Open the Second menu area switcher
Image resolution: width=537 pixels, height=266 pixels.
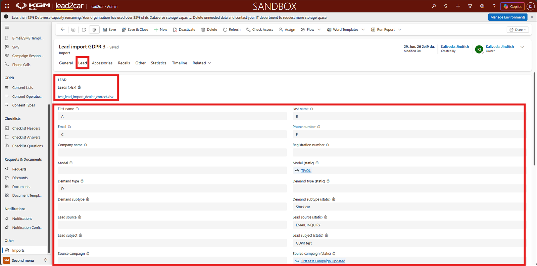point(26,260)
